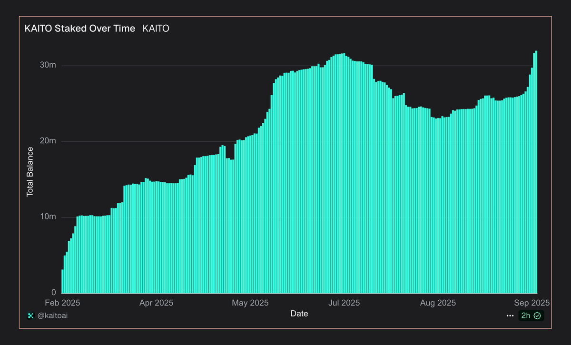This screenshot has width=571, height=345.
Task: Click the Feb 2025 axis label
Action: (63, 303)
